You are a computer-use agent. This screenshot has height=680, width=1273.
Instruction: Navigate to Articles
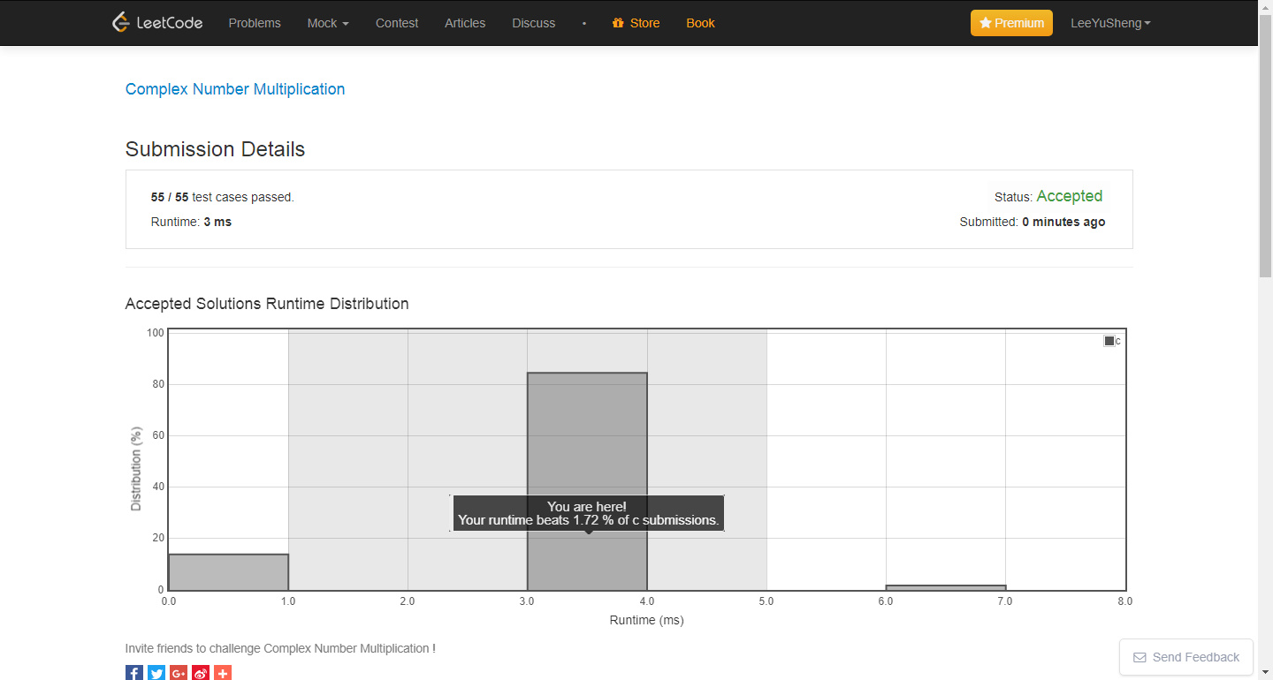coord(465,23)
